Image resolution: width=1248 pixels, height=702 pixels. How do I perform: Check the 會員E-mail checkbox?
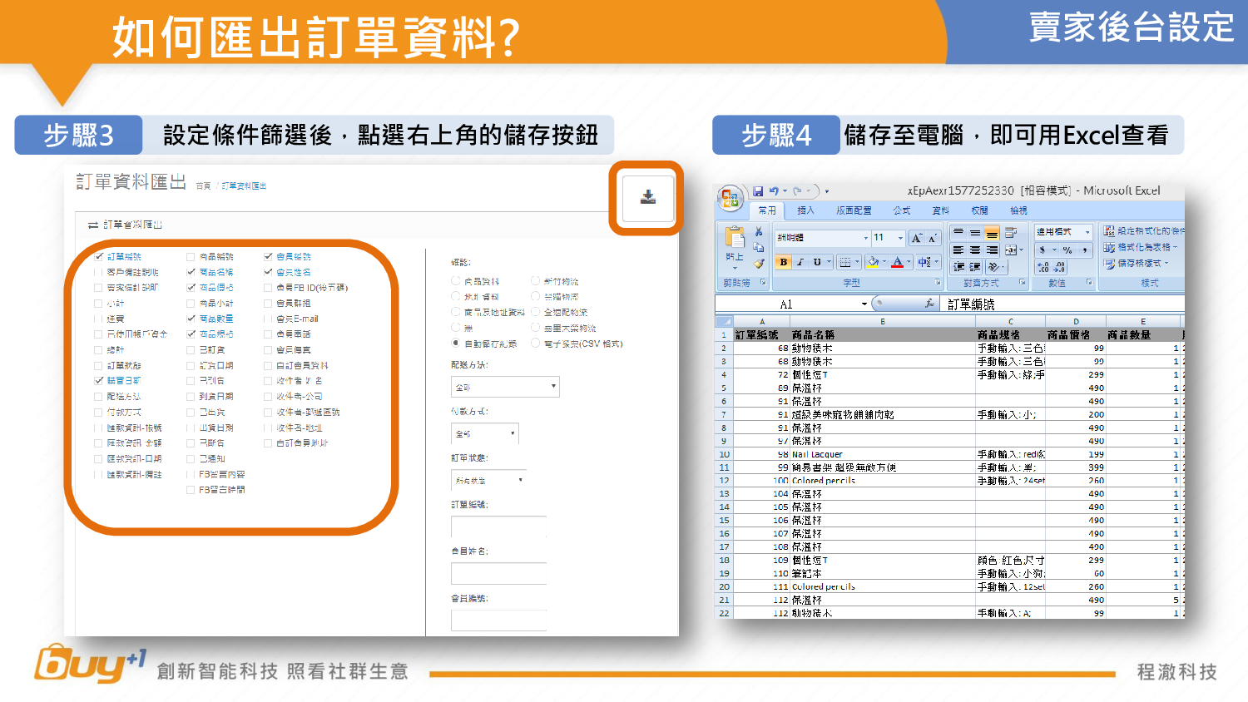click(269, 319)
